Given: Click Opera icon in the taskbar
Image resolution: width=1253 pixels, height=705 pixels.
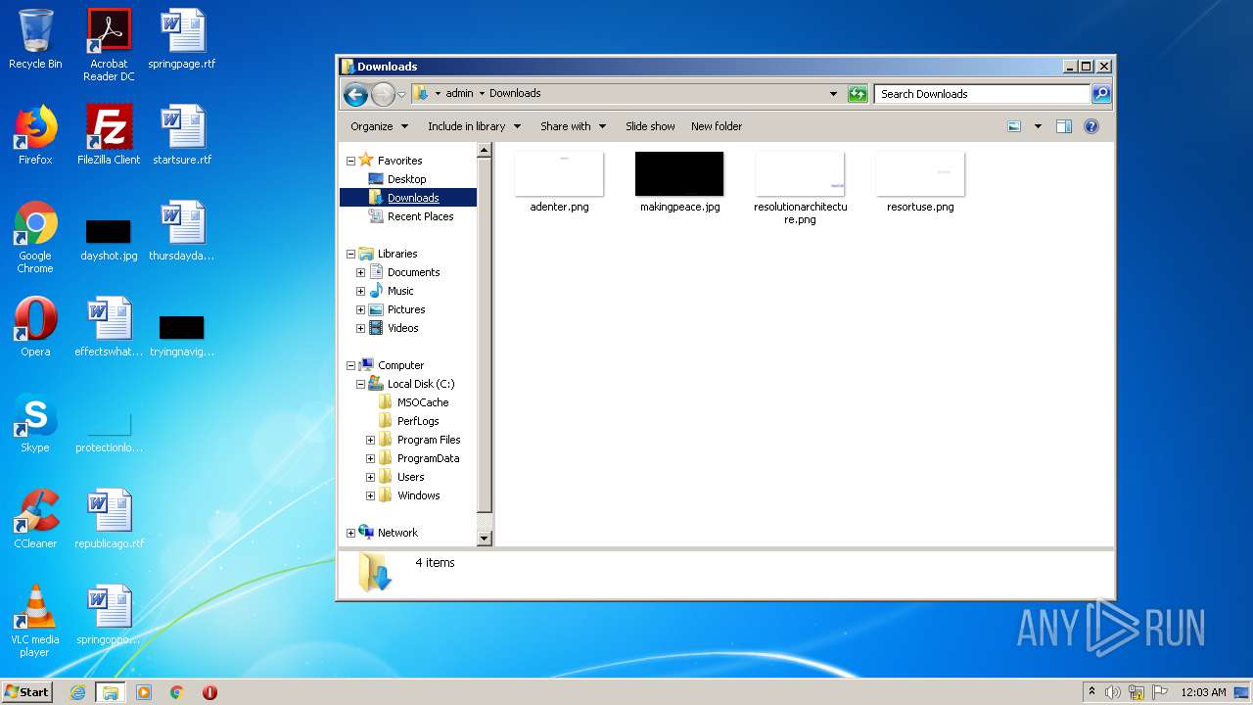Looking at the screenshot, I should tap(209, 692).
